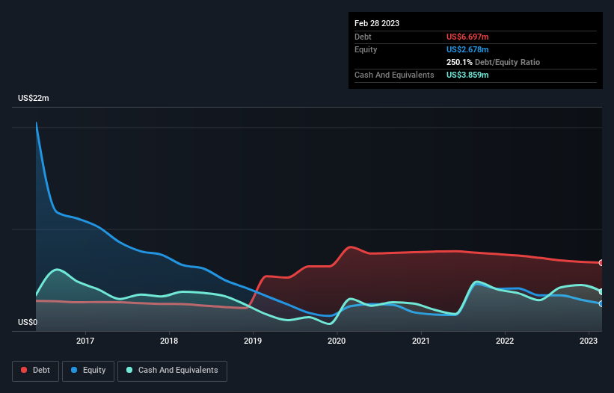Click the US$3.859m cash value
This screenshot has height=393, width=614.
click(467, 75)
